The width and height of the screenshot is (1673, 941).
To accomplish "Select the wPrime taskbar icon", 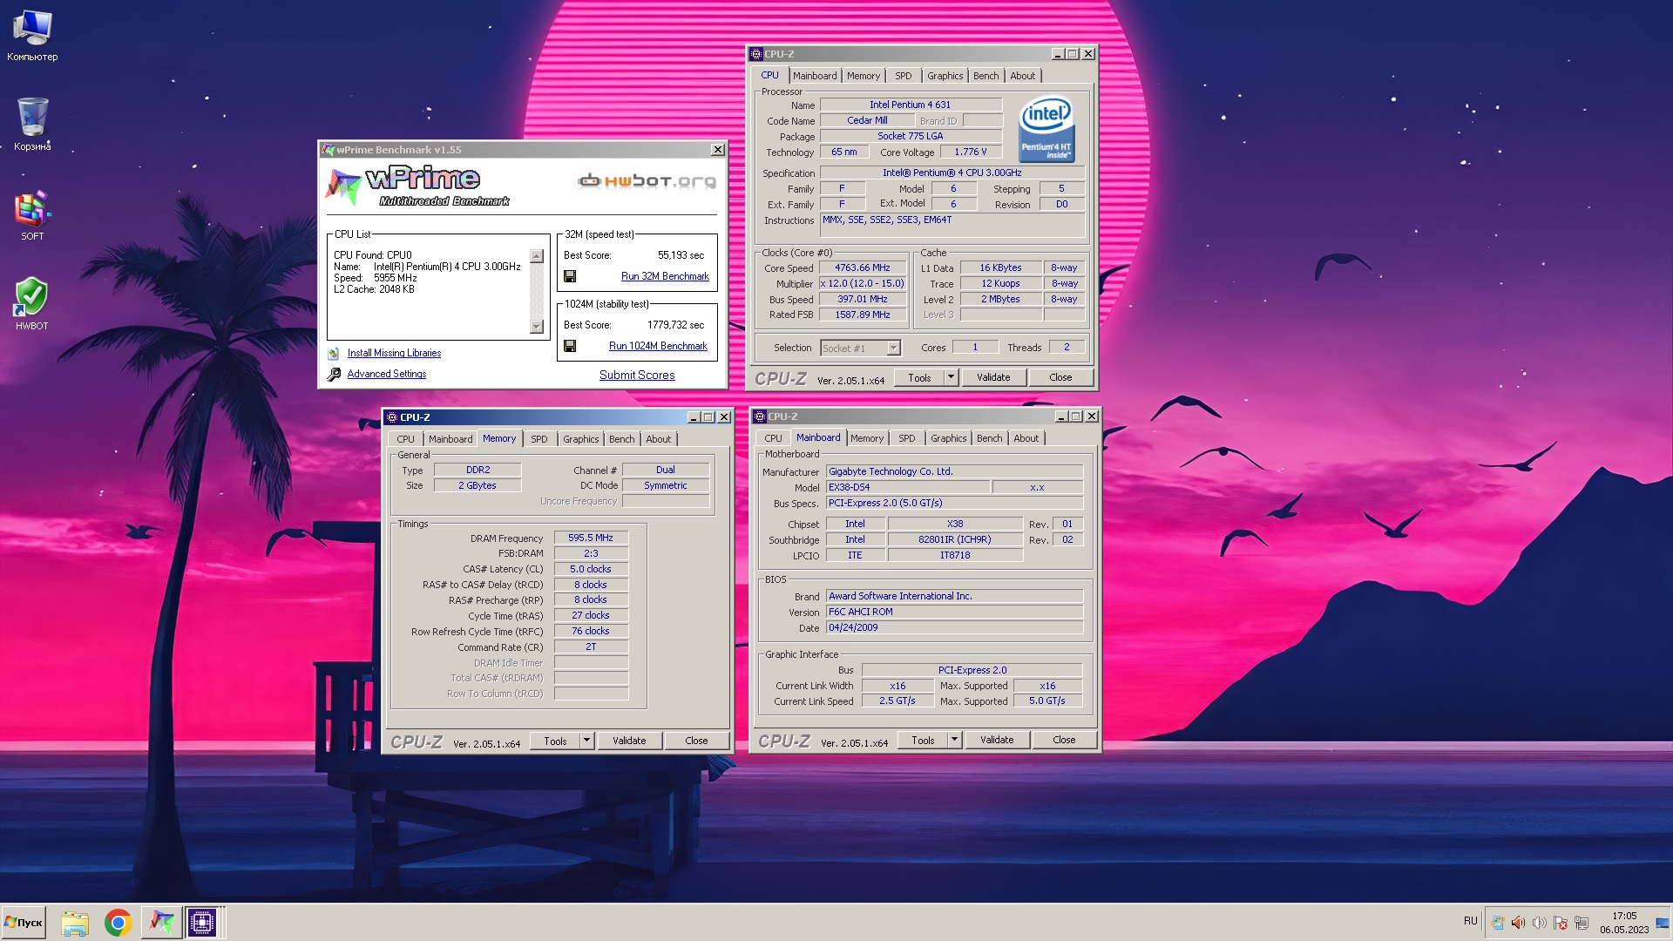I will click(161, 923).
